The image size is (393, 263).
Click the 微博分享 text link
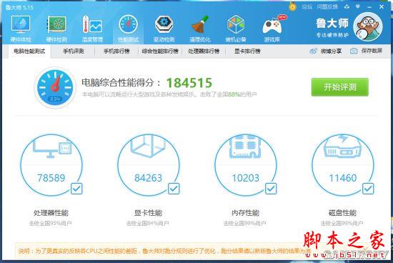(331, 51)
